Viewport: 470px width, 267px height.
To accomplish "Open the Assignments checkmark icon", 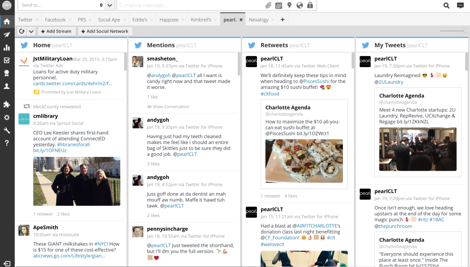I will click(x=6, y=60).
